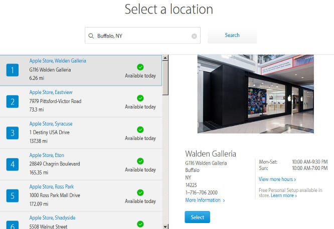Open More Information for Walden Galleria
334x229 pixels.
point(205,200)
